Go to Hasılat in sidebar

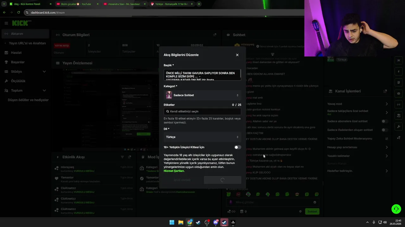click(x=25, y=53)
